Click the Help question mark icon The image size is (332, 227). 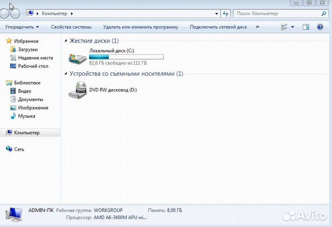click(x=320, y=27)
